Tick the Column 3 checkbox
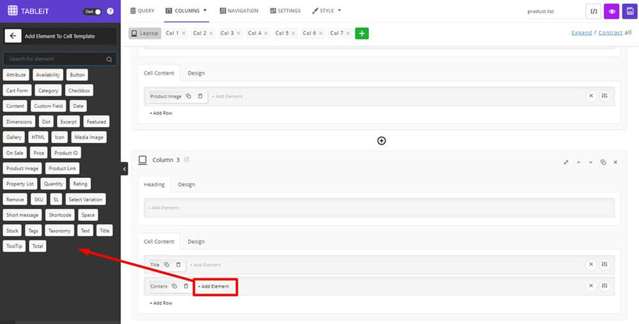 tap(142, 159)
